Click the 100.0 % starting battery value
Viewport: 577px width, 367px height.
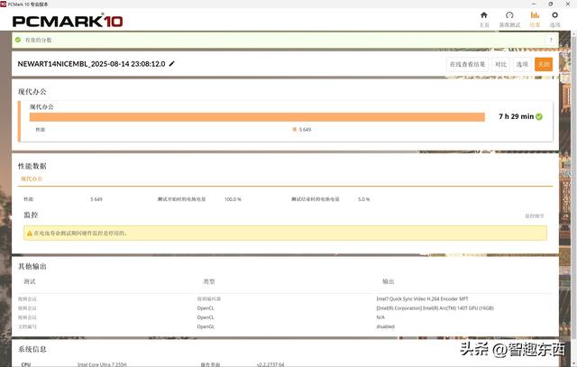click(x=233, y=199)
